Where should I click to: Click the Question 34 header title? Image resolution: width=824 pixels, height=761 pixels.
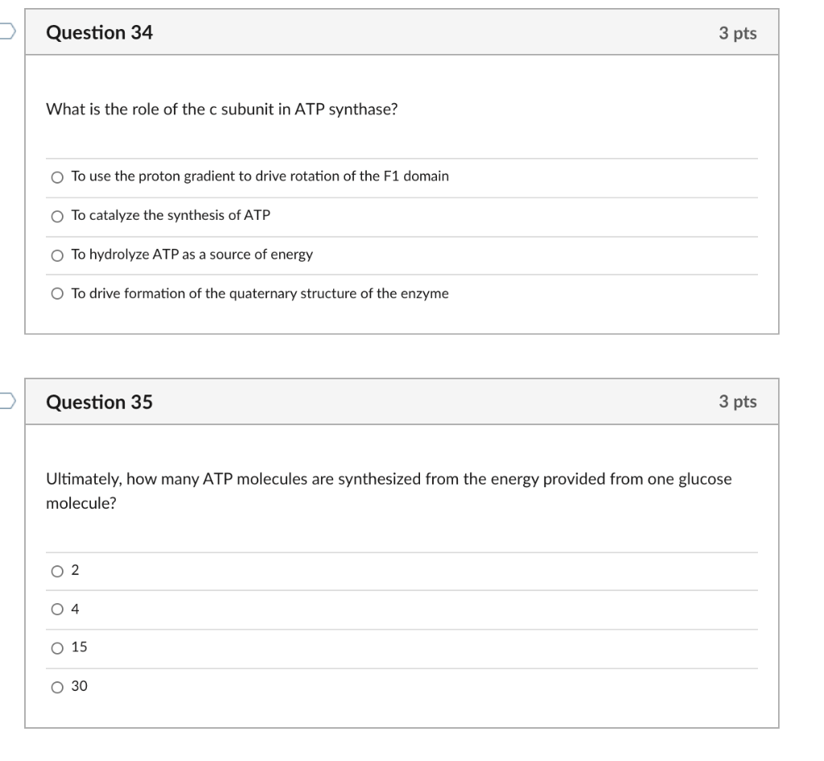click(100, 33)
